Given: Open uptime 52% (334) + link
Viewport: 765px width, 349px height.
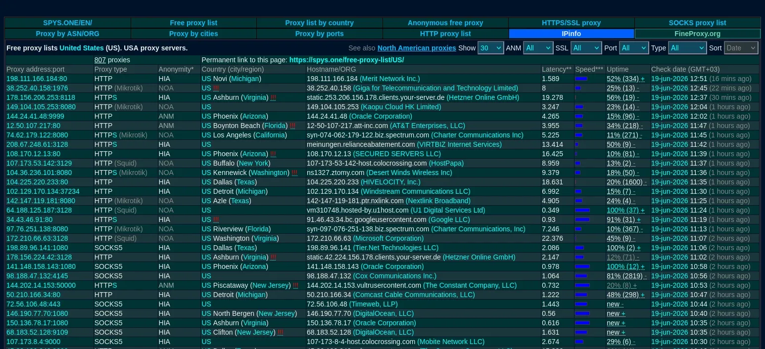Looking at the screenshot, I should pos(626,79).
